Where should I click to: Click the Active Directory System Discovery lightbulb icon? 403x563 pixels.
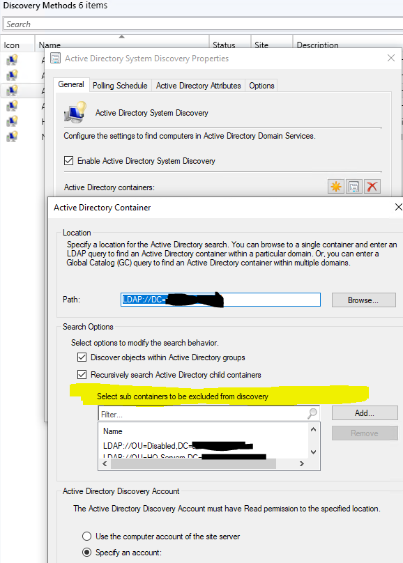[75, 112]
